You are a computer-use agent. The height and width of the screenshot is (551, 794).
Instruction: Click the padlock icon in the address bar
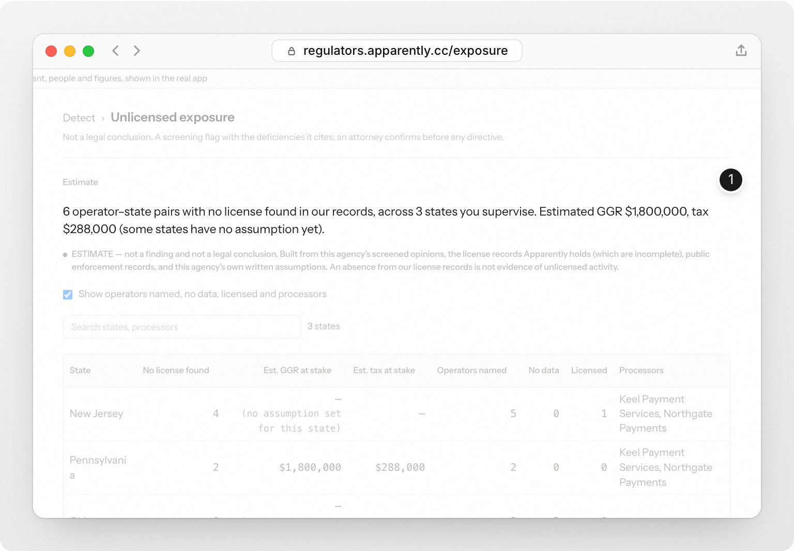292,51
